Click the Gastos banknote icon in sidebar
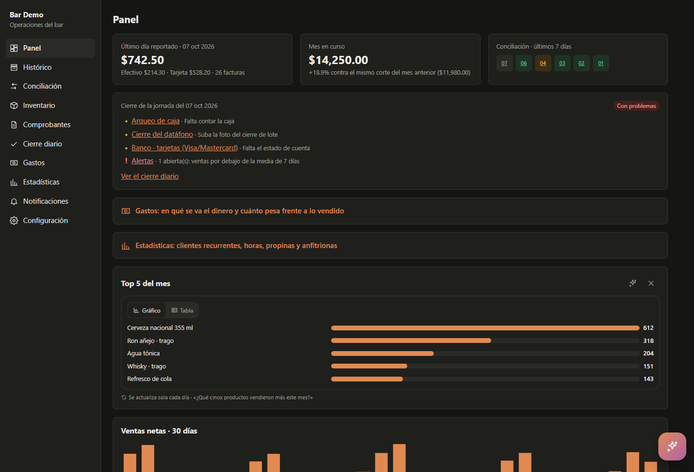Screen dimensions: 694x472 pos(14,163)
